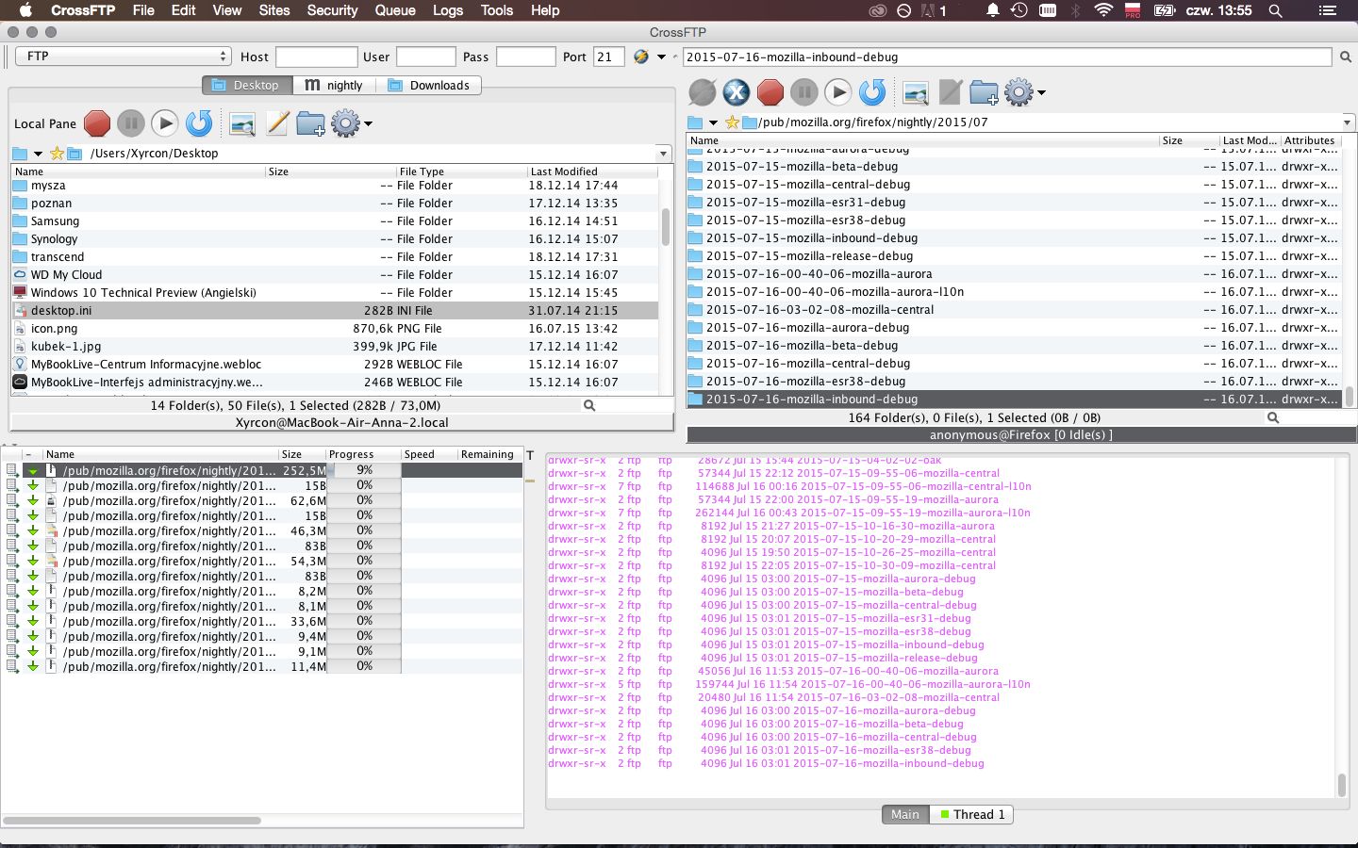This screenshot has width=1358, height=848.
Task: Open the Queue menu
Action: click(395, 10)
